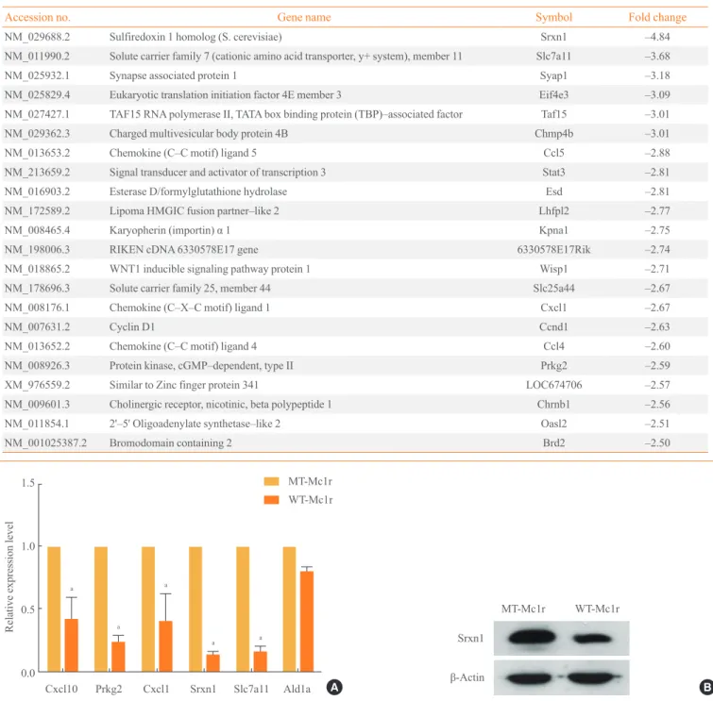Click the 'Accession no.' column header
Viewport: 713px width, 701px height.
(37, 17)
